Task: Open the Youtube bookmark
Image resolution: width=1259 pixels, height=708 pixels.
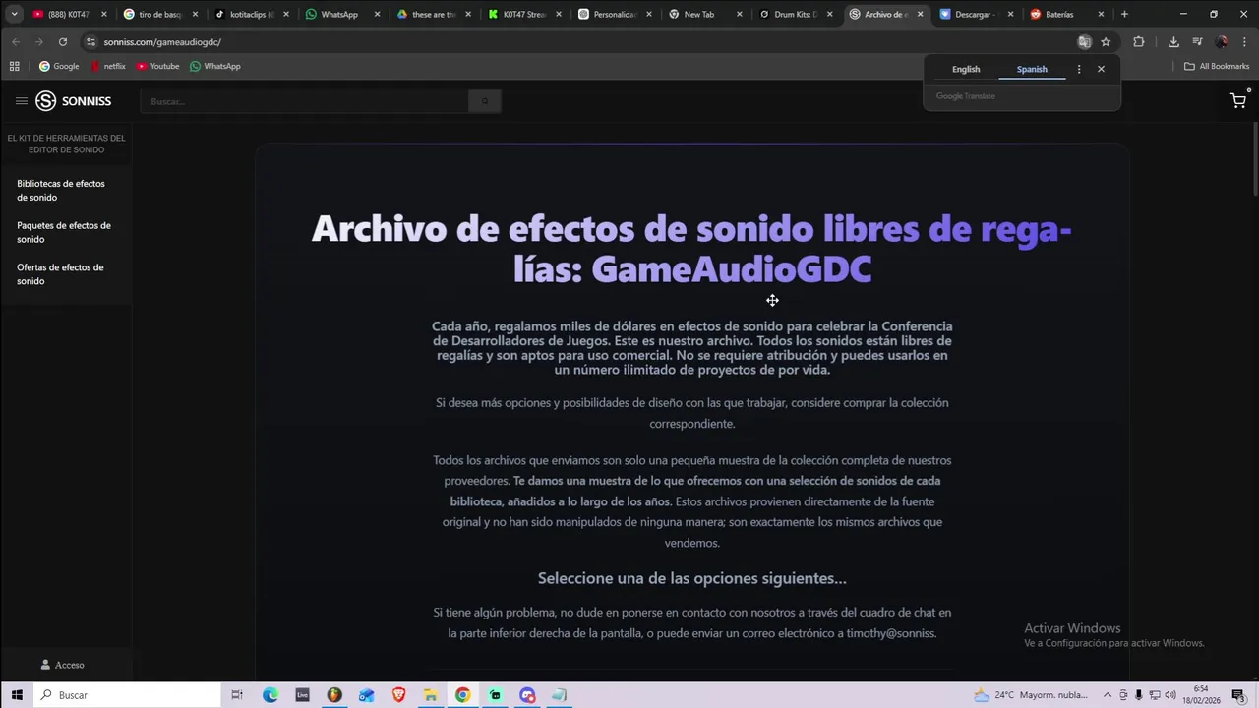Action: 157,66
